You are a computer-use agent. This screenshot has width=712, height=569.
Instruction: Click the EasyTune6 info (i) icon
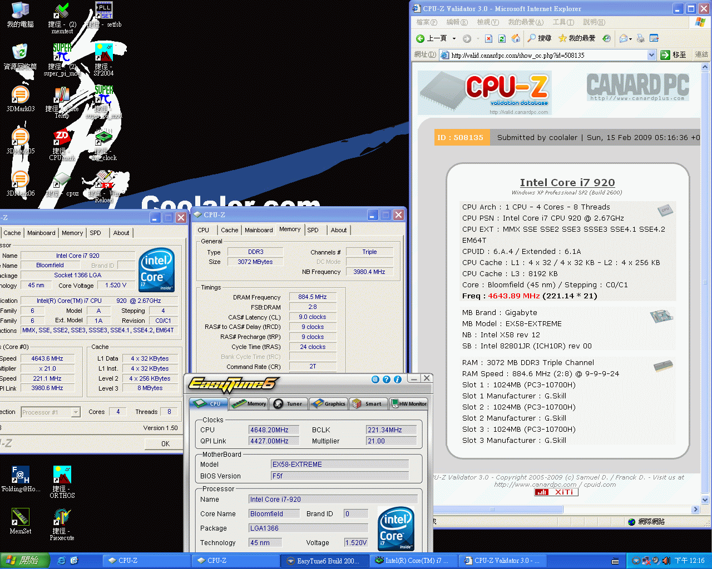pos(397,380)
